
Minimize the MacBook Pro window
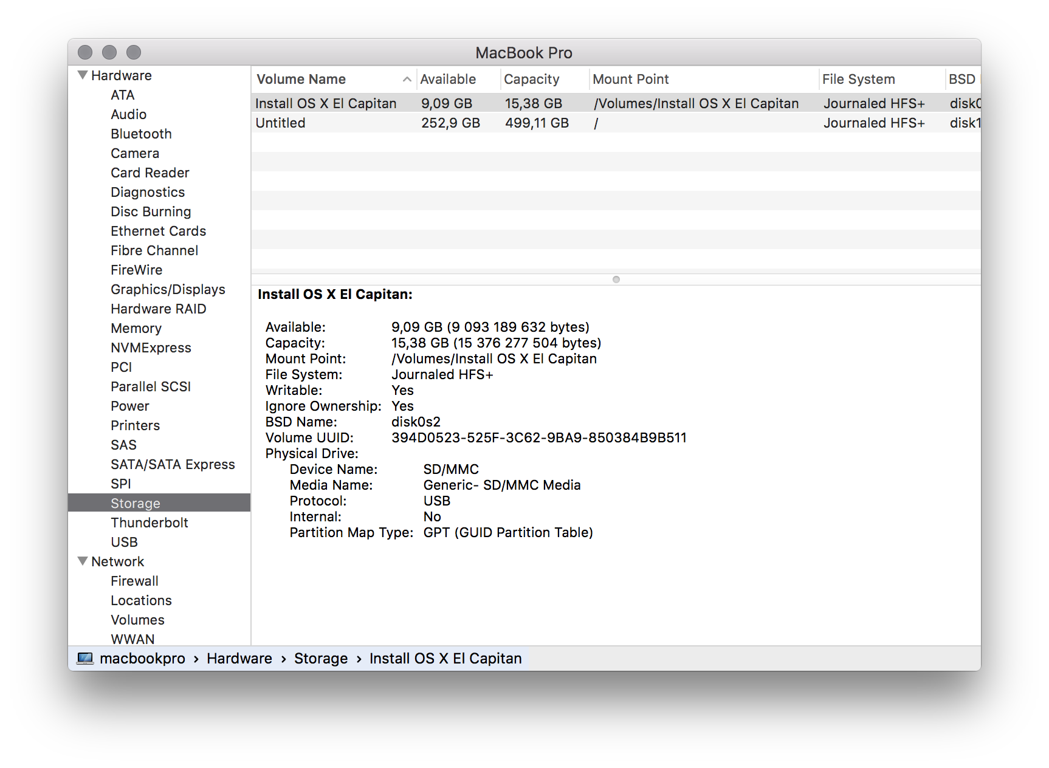pyautogui.click(x=109, y=52)
